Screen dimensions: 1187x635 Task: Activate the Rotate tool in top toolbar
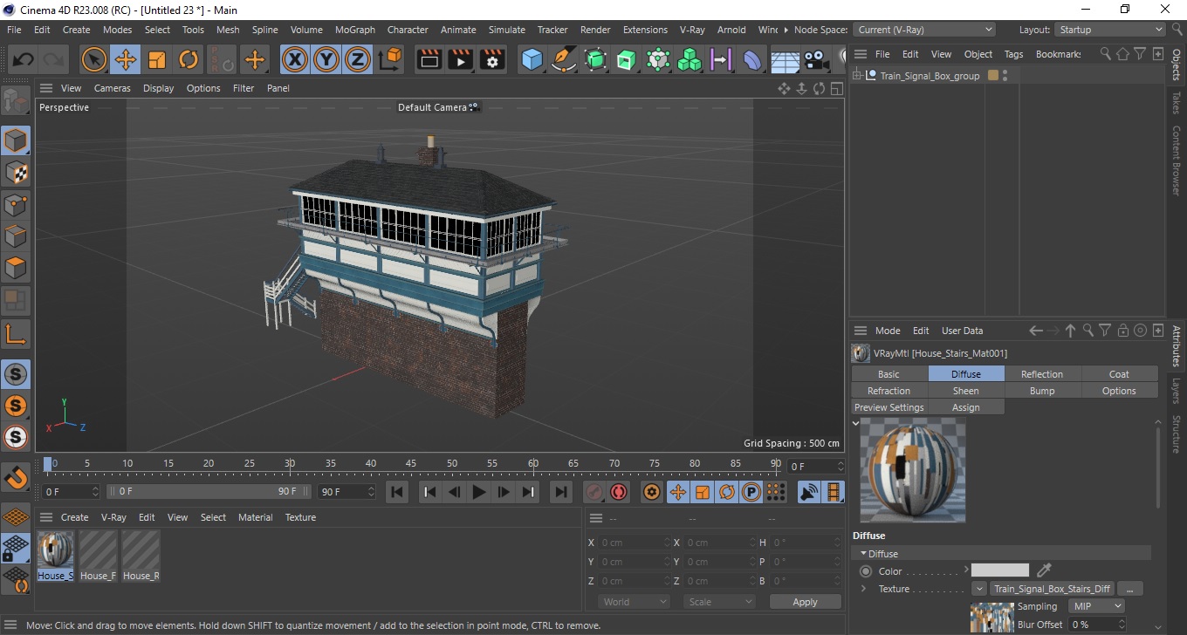(x=189, y=60)
